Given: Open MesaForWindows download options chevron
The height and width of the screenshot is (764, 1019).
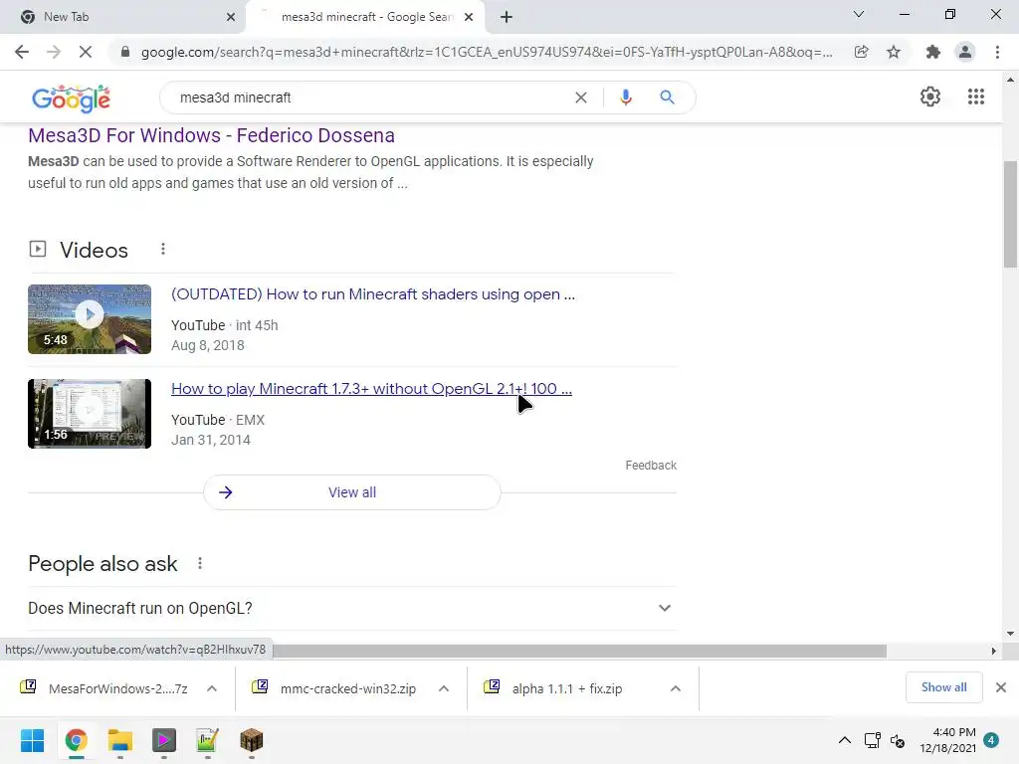Looking at the screenshot, I should point(212,688).
